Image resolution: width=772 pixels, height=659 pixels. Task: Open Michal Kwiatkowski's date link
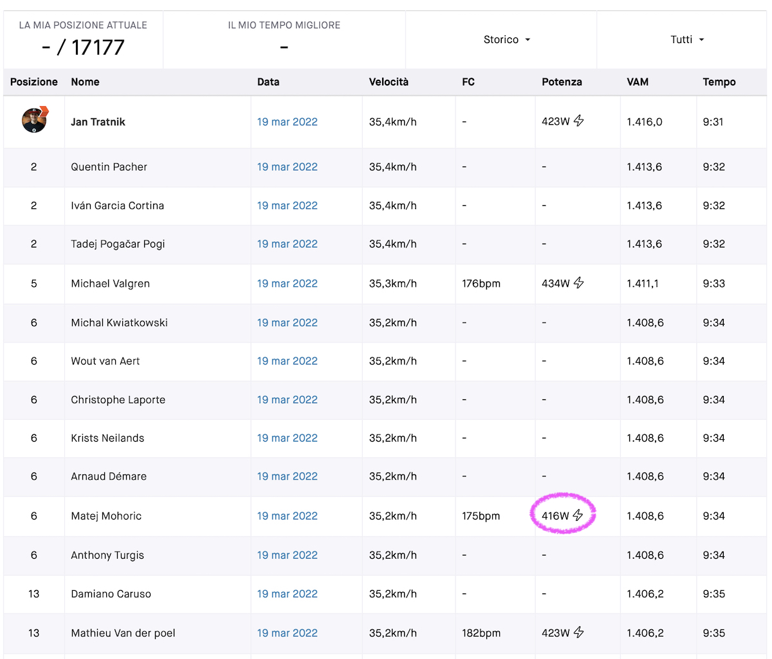288,323
